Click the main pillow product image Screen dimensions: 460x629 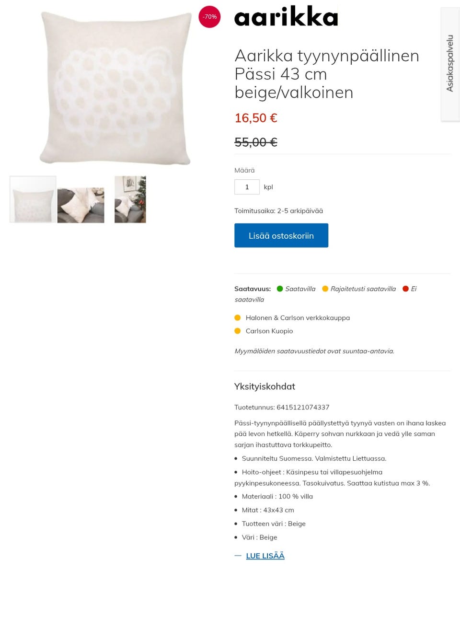pyautogui.click(x=115, y=88)
